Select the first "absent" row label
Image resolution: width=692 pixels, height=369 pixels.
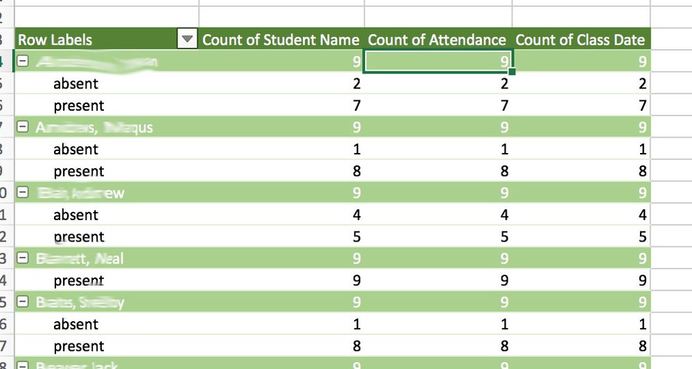(x=76, y=84)
